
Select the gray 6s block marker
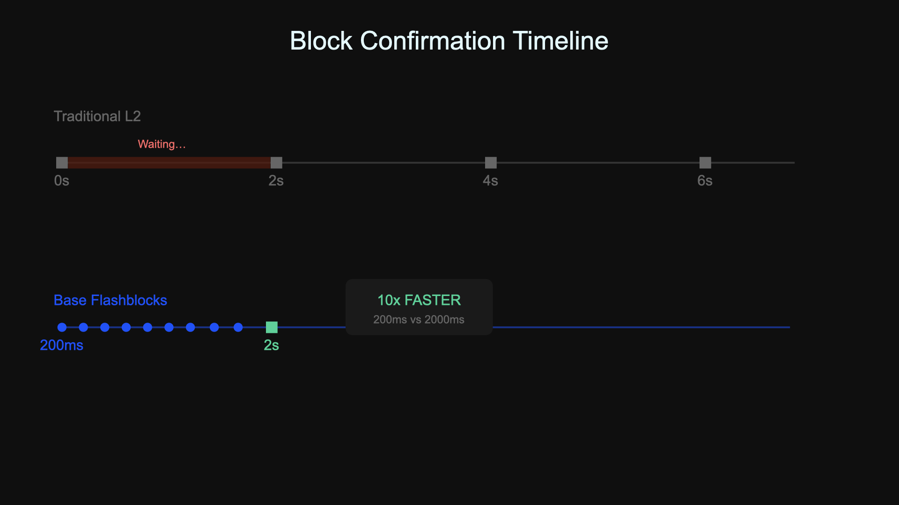(x=705, y=163)
